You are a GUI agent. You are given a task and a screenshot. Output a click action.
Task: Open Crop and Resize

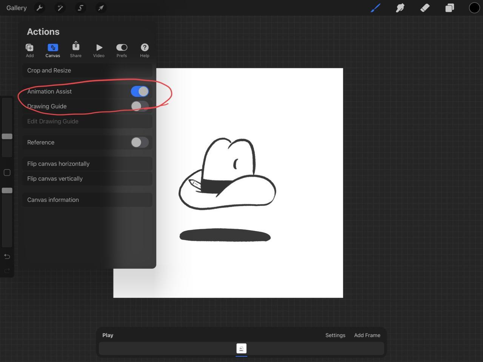coord(49,70)
